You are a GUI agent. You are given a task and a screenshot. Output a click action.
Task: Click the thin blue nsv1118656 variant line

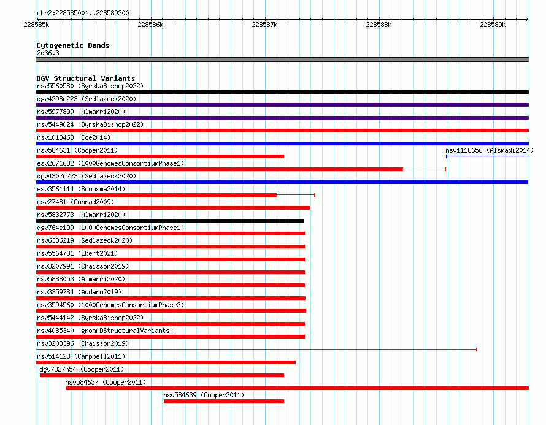click(x=488, y=156)
